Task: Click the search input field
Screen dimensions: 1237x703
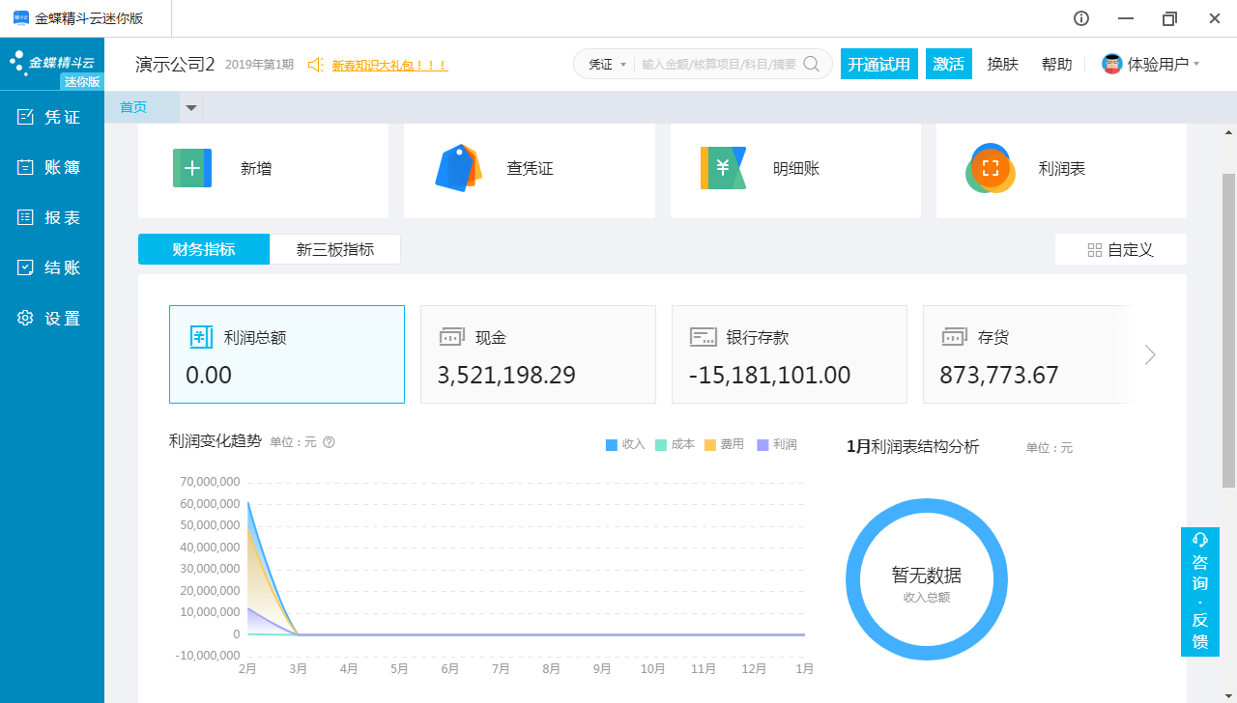Action: [x=718, y=65]
